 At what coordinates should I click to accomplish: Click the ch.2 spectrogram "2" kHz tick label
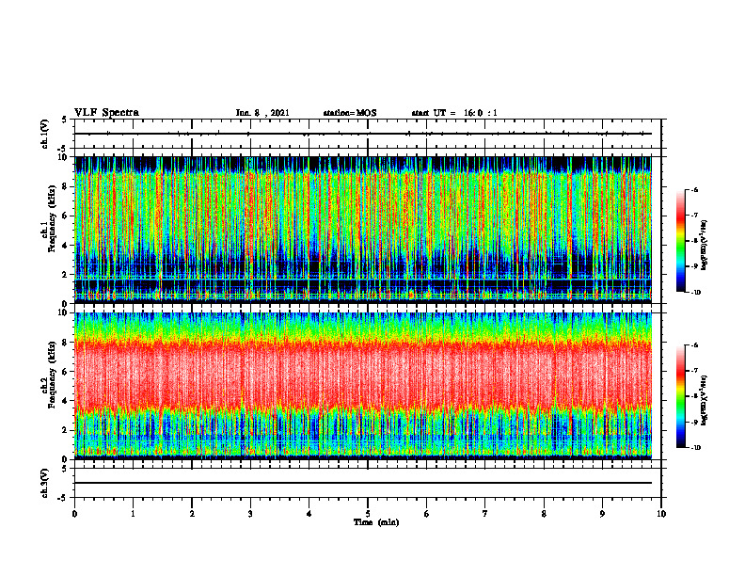[x=66, y=430]
